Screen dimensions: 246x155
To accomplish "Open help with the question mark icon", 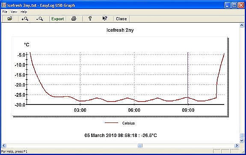I will coord(90,18).
